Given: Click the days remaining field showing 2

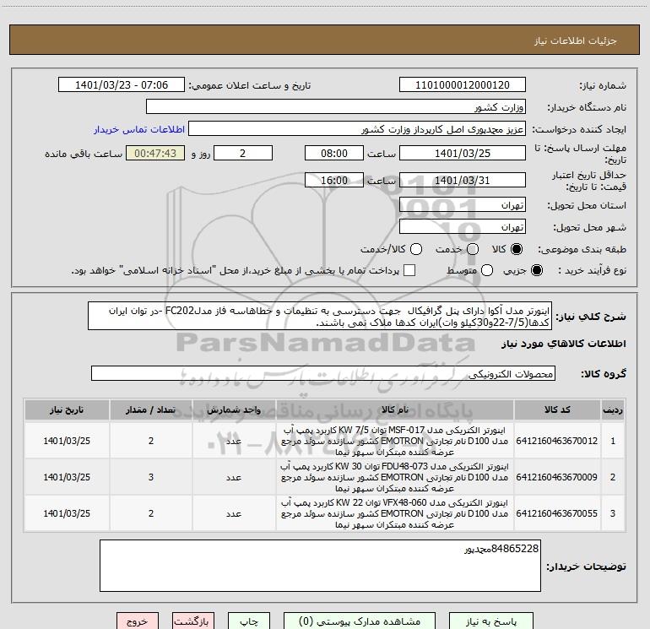Looking at the screenshot, I should click(x=243, y=153).
